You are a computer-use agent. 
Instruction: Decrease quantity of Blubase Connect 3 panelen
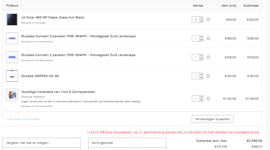click(x=201, y=40)
